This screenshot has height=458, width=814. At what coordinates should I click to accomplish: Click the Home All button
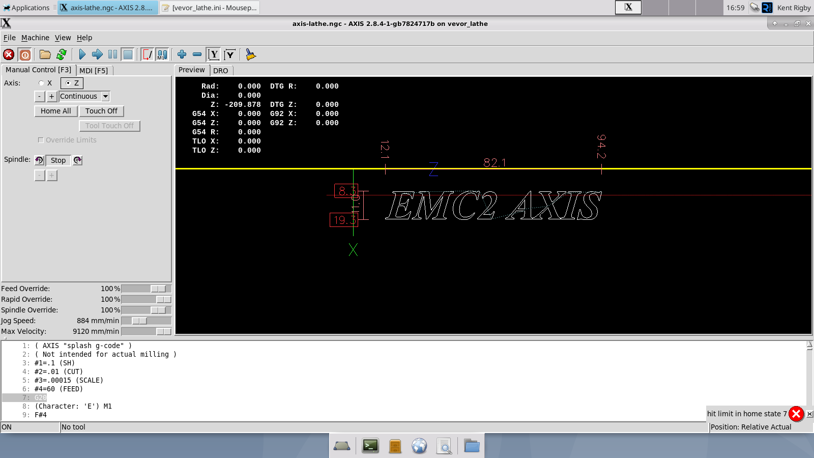point(56,111)
